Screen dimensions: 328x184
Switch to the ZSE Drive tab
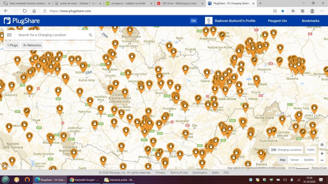tap(180, 3)
